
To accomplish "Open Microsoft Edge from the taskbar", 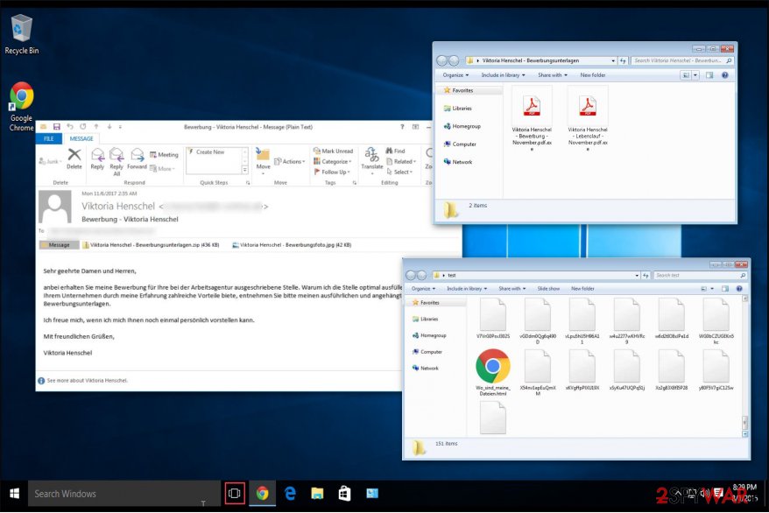I will pyautogui.click(x=290, y=494).
